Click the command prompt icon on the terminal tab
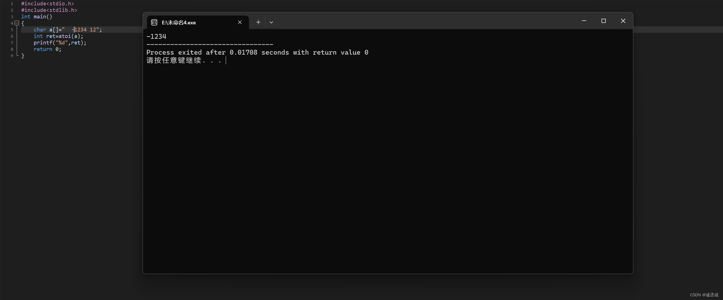The height and width of the screenshot is (300, 723). (154, 22)
